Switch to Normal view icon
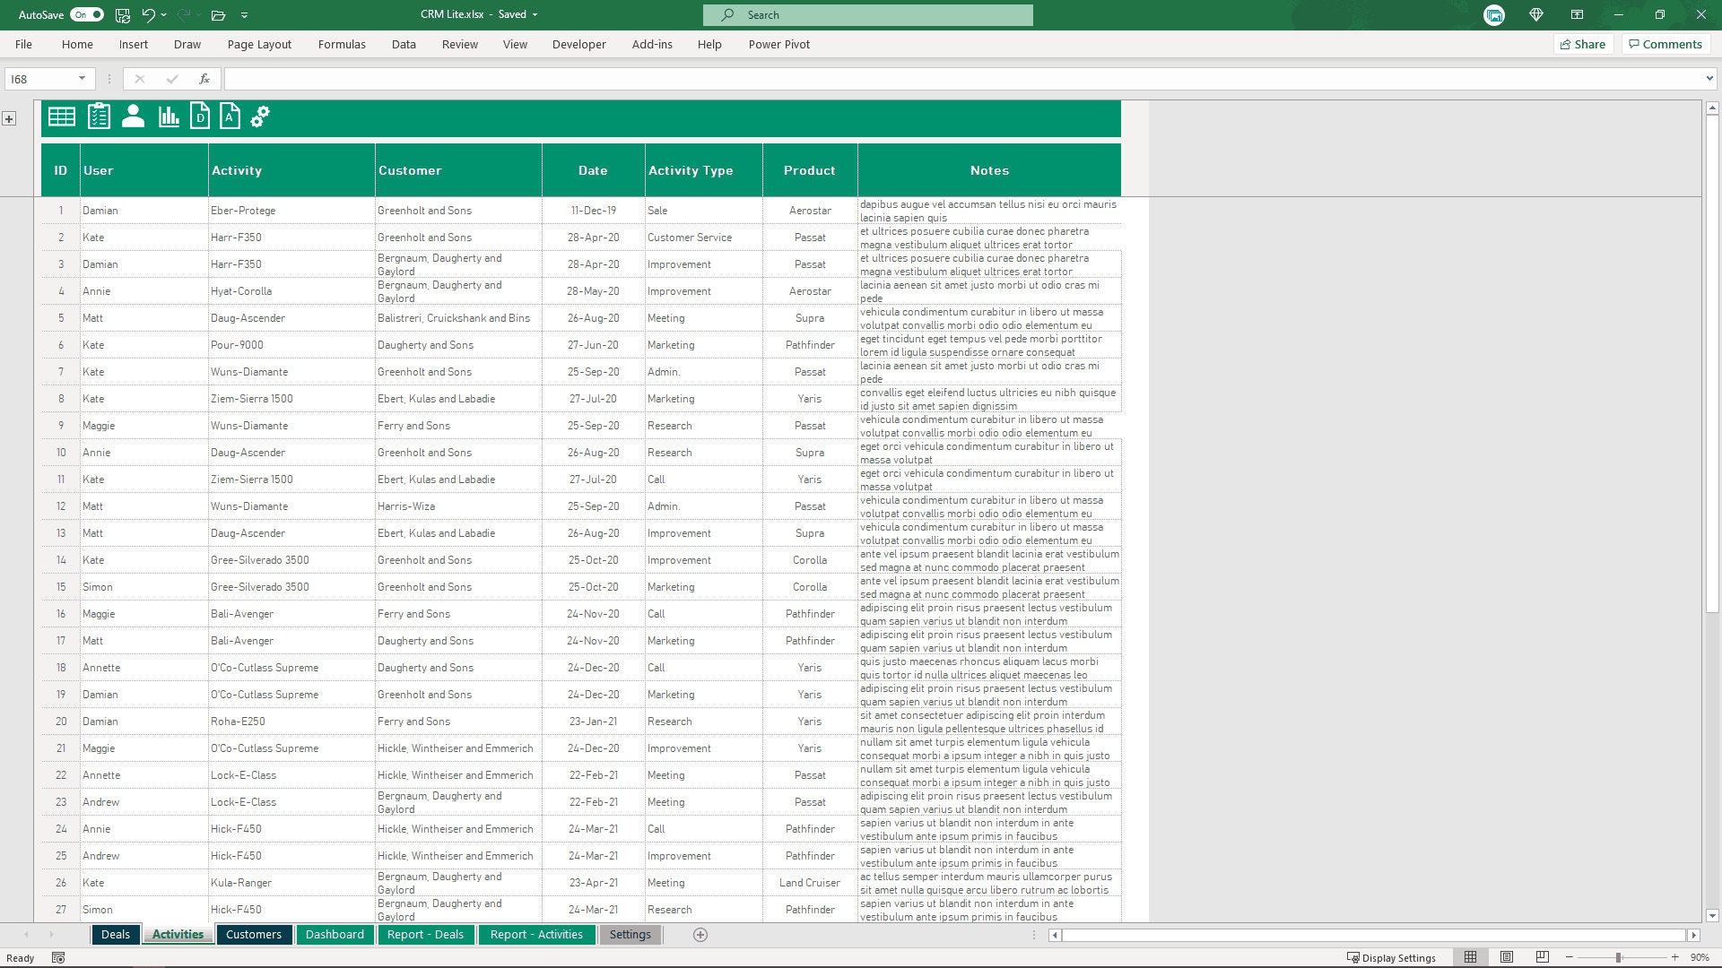 [x=1470, y=957]
